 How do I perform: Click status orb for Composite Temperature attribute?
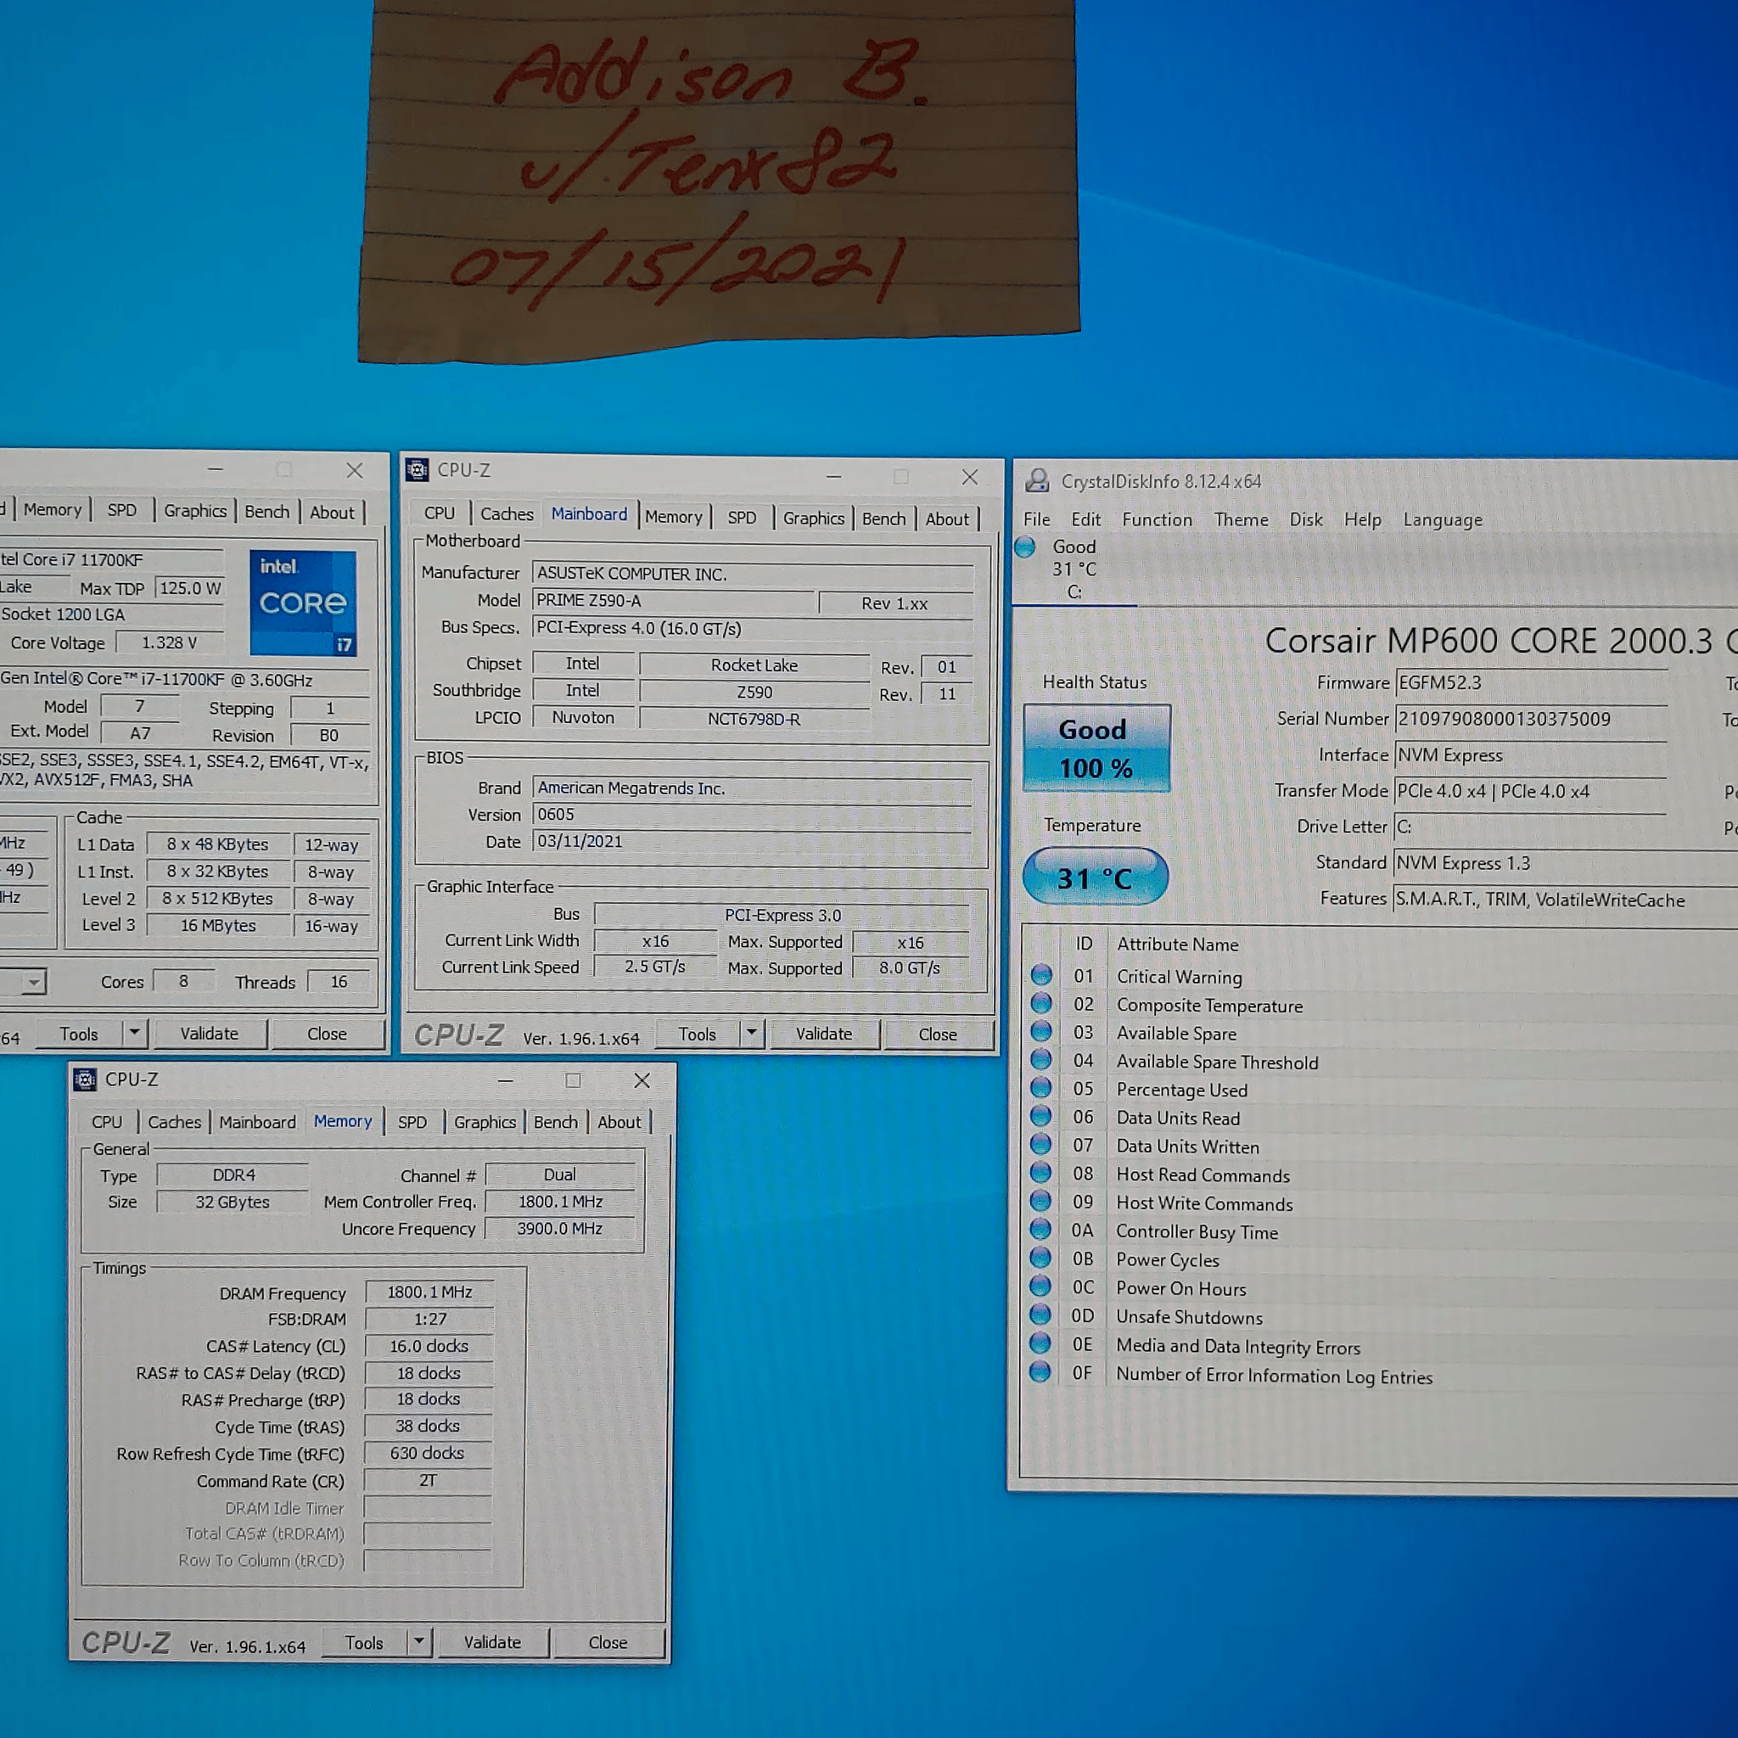click(1040, 1004)
